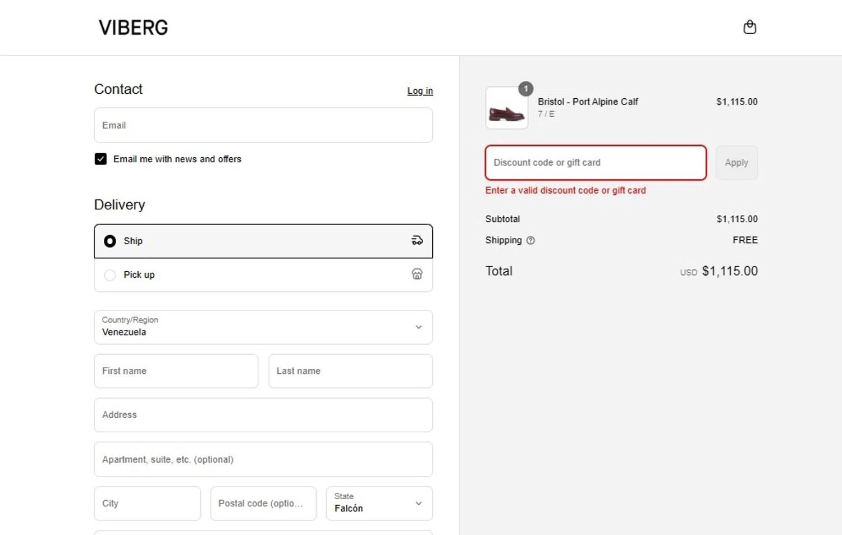Click the Apartment, suite, etc. field
Viewport: 842px width, 535px height.
pos(263,459)
